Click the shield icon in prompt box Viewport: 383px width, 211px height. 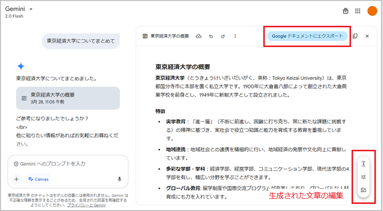pyautogui.click(x=16, y=164)
